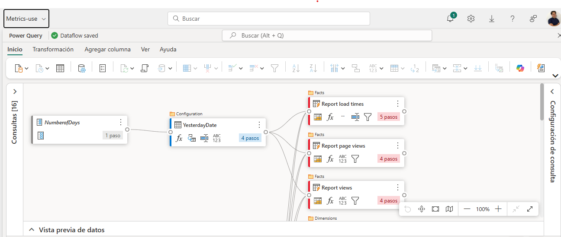Expand the Configuración de consulta pane
The image size is (561, 237).
tap(552, 92)
